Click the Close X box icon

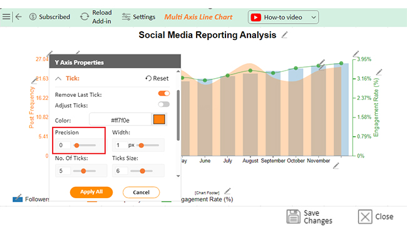(x=365, y=217)
